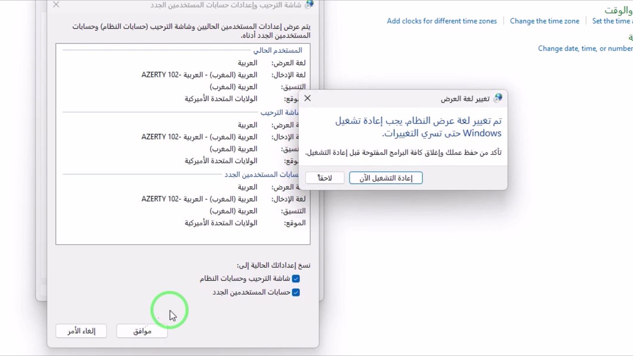The image size is (633, 356).
Task: Click إلغاء الأمر cancel button
Action: (x=82, y=331)
